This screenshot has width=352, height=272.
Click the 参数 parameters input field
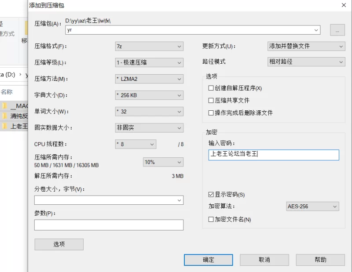click(x=109, y=225)
